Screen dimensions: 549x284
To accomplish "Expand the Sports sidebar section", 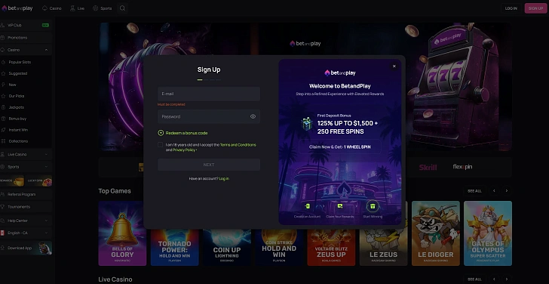I will click(x=46, y=167).
